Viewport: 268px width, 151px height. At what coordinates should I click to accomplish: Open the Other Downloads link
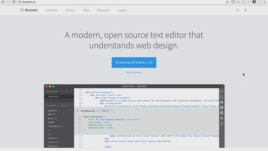coord(134,73)
